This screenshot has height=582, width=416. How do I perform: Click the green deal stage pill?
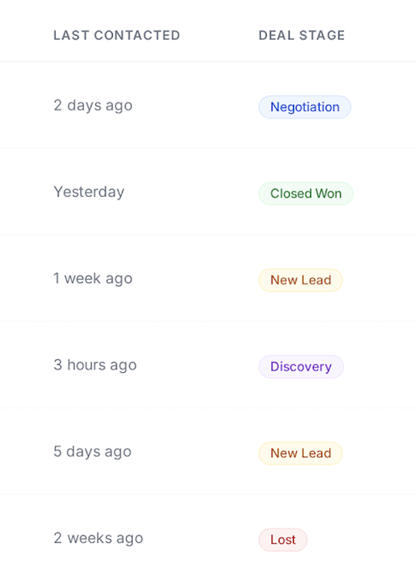coord(306,194)
